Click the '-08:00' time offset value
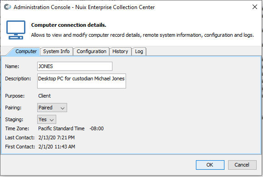 [97, 128]
